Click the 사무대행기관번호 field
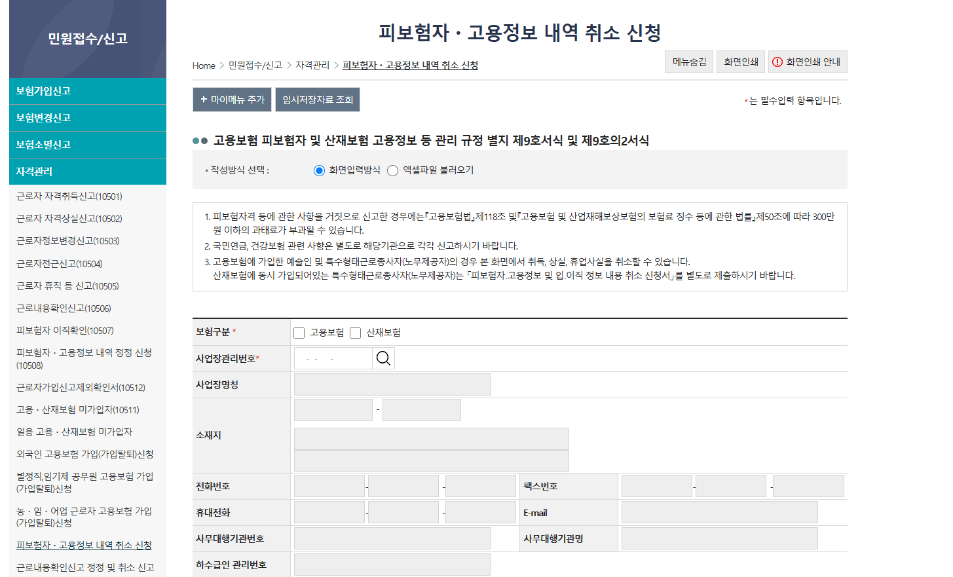The image size is (953, 577). 392,538
